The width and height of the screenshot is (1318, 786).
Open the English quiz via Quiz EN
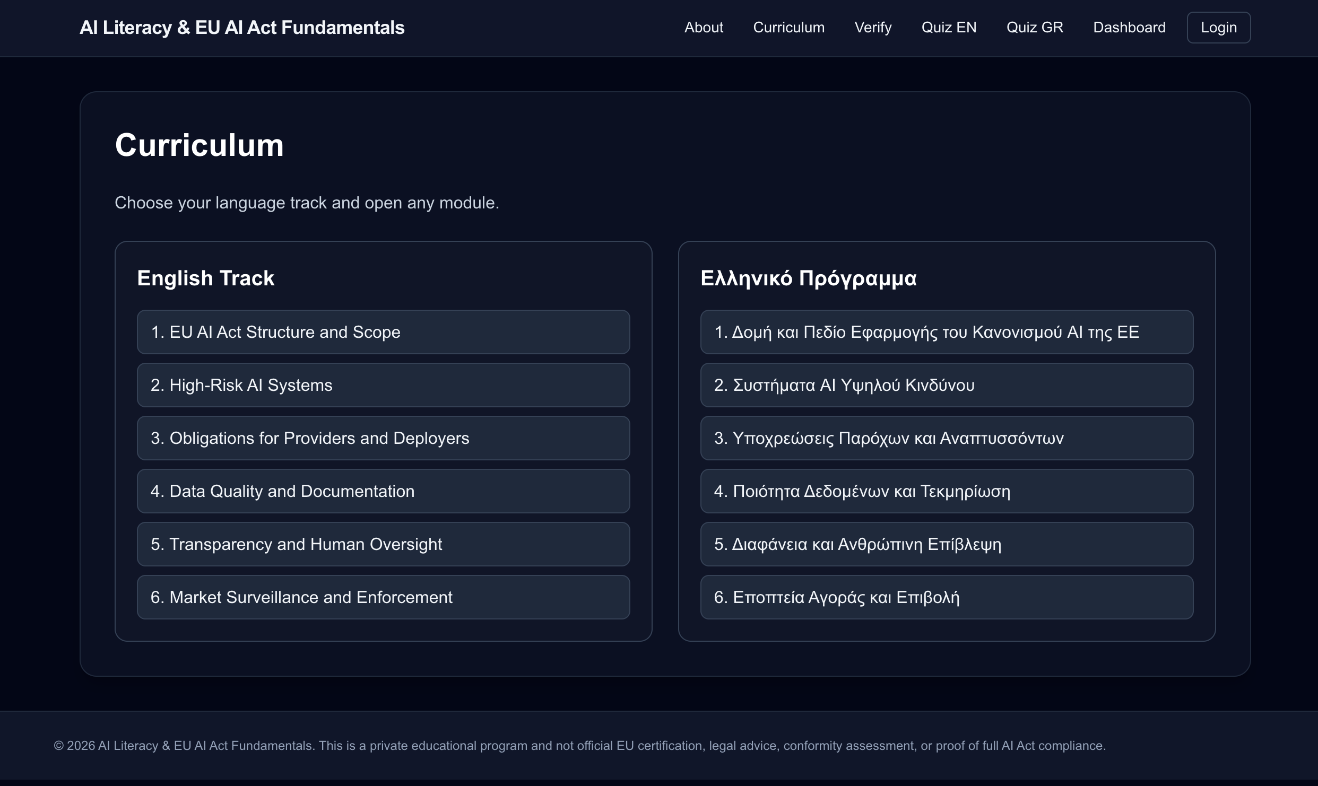pyautogui.click(x=949, y=27)
